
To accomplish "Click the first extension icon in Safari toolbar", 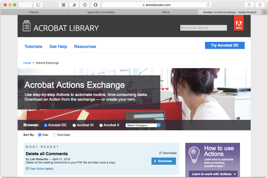I will (63, 5).
